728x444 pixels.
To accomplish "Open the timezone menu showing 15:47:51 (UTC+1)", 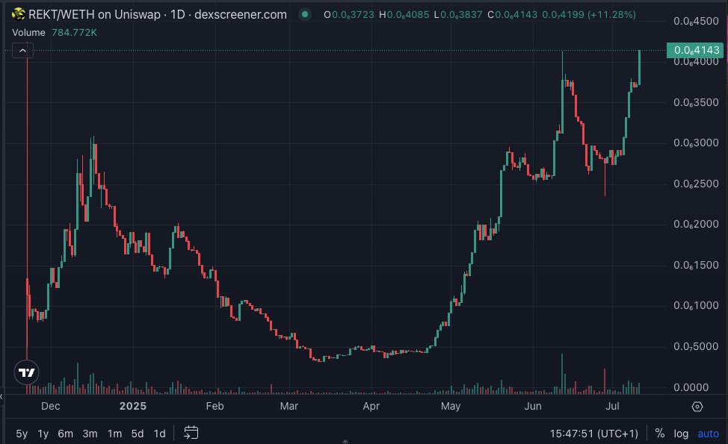I will (x=593, y=434).
